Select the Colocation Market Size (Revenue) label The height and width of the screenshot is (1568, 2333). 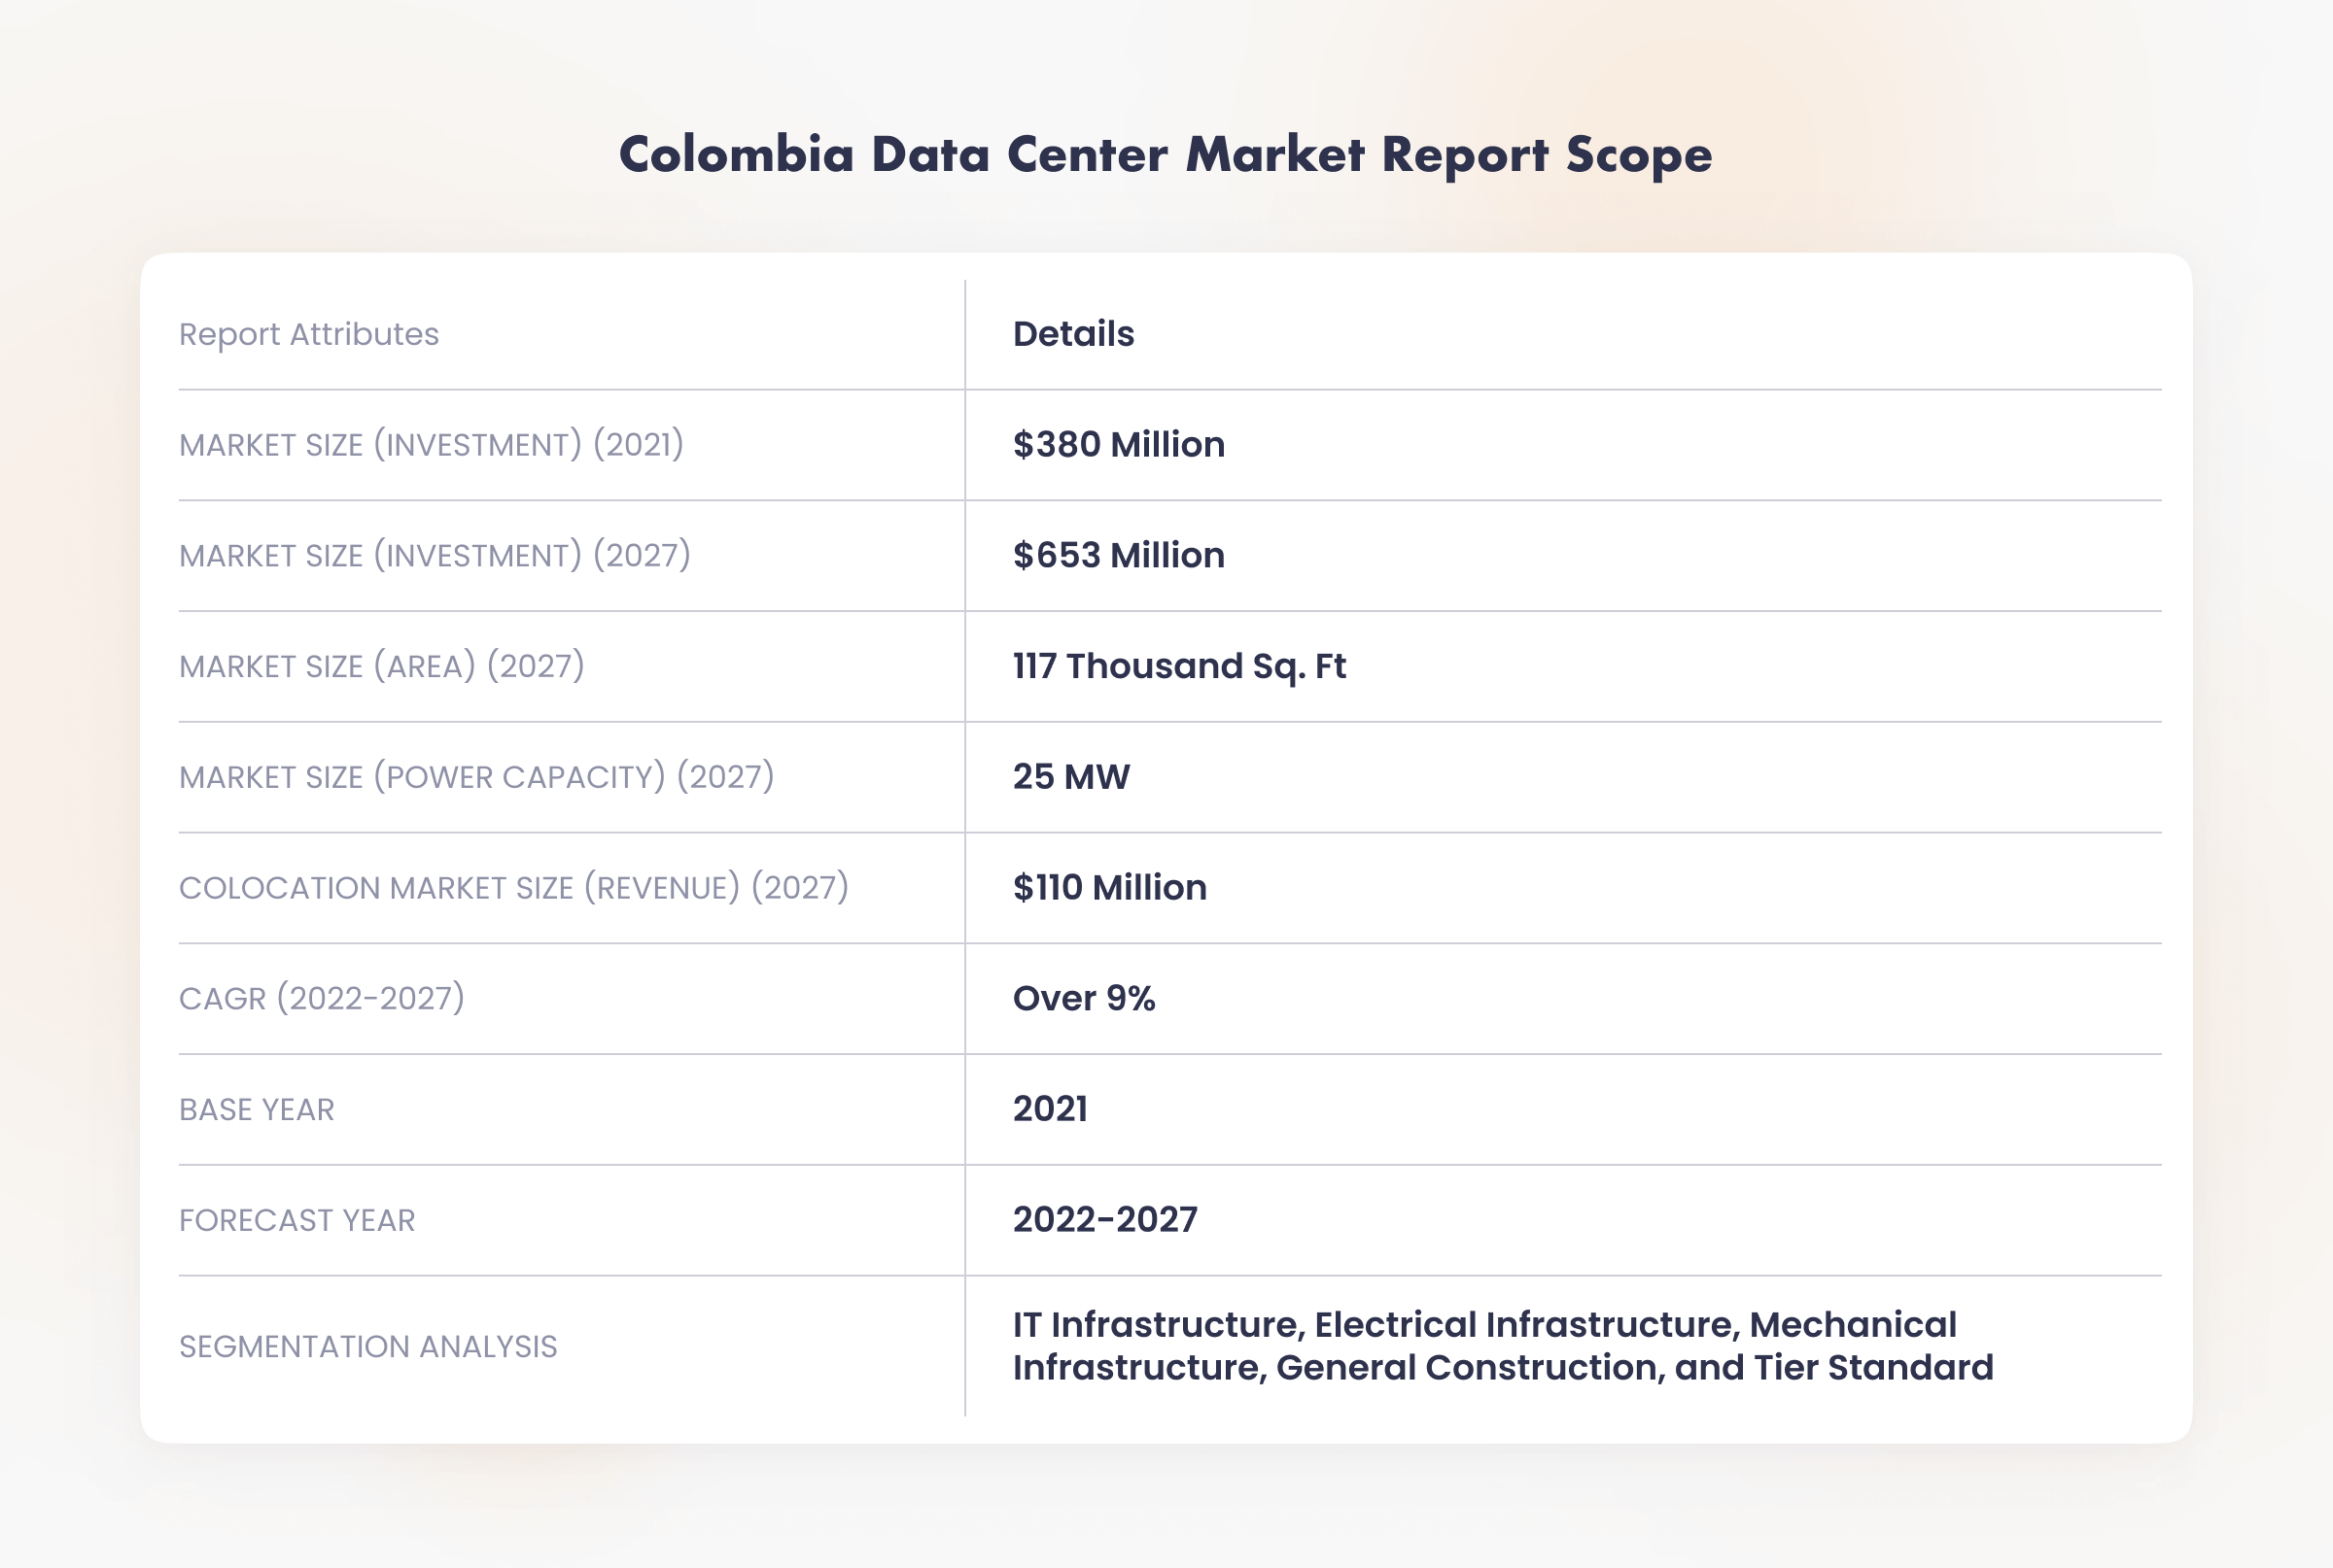513,888
